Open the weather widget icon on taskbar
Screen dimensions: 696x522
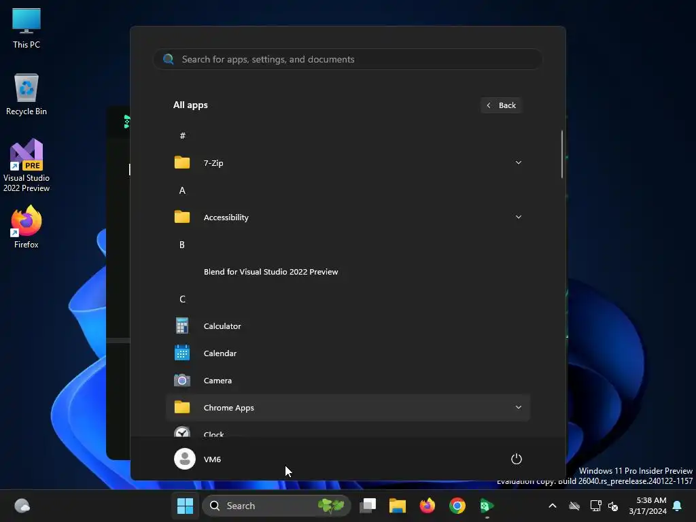(22, 506)
